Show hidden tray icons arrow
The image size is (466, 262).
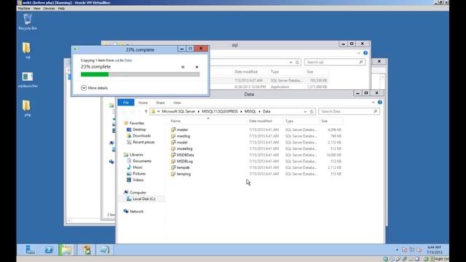pos(397,250)
